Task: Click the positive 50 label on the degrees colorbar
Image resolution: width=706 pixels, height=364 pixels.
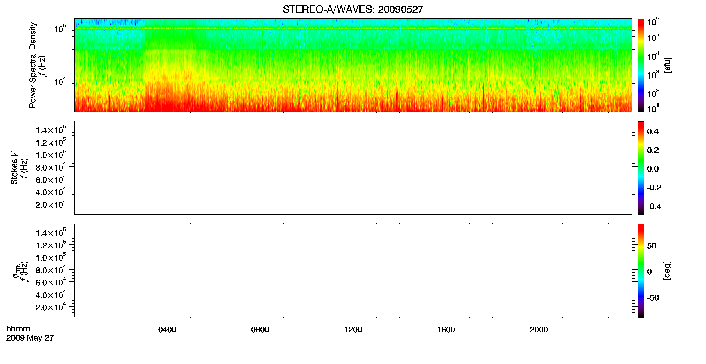Action: (x=652, y=246)
